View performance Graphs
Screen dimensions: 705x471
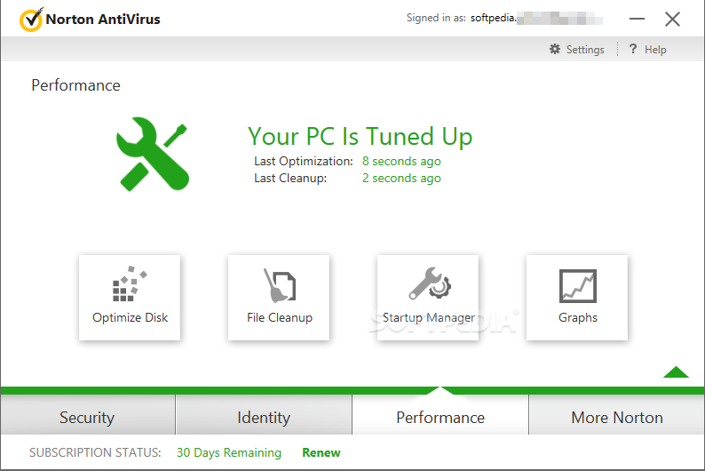pos(577,298)
